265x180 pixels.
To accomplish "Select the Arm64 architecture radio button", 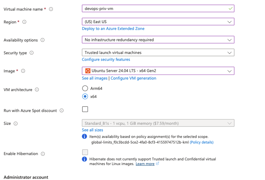I will (85, 88).
